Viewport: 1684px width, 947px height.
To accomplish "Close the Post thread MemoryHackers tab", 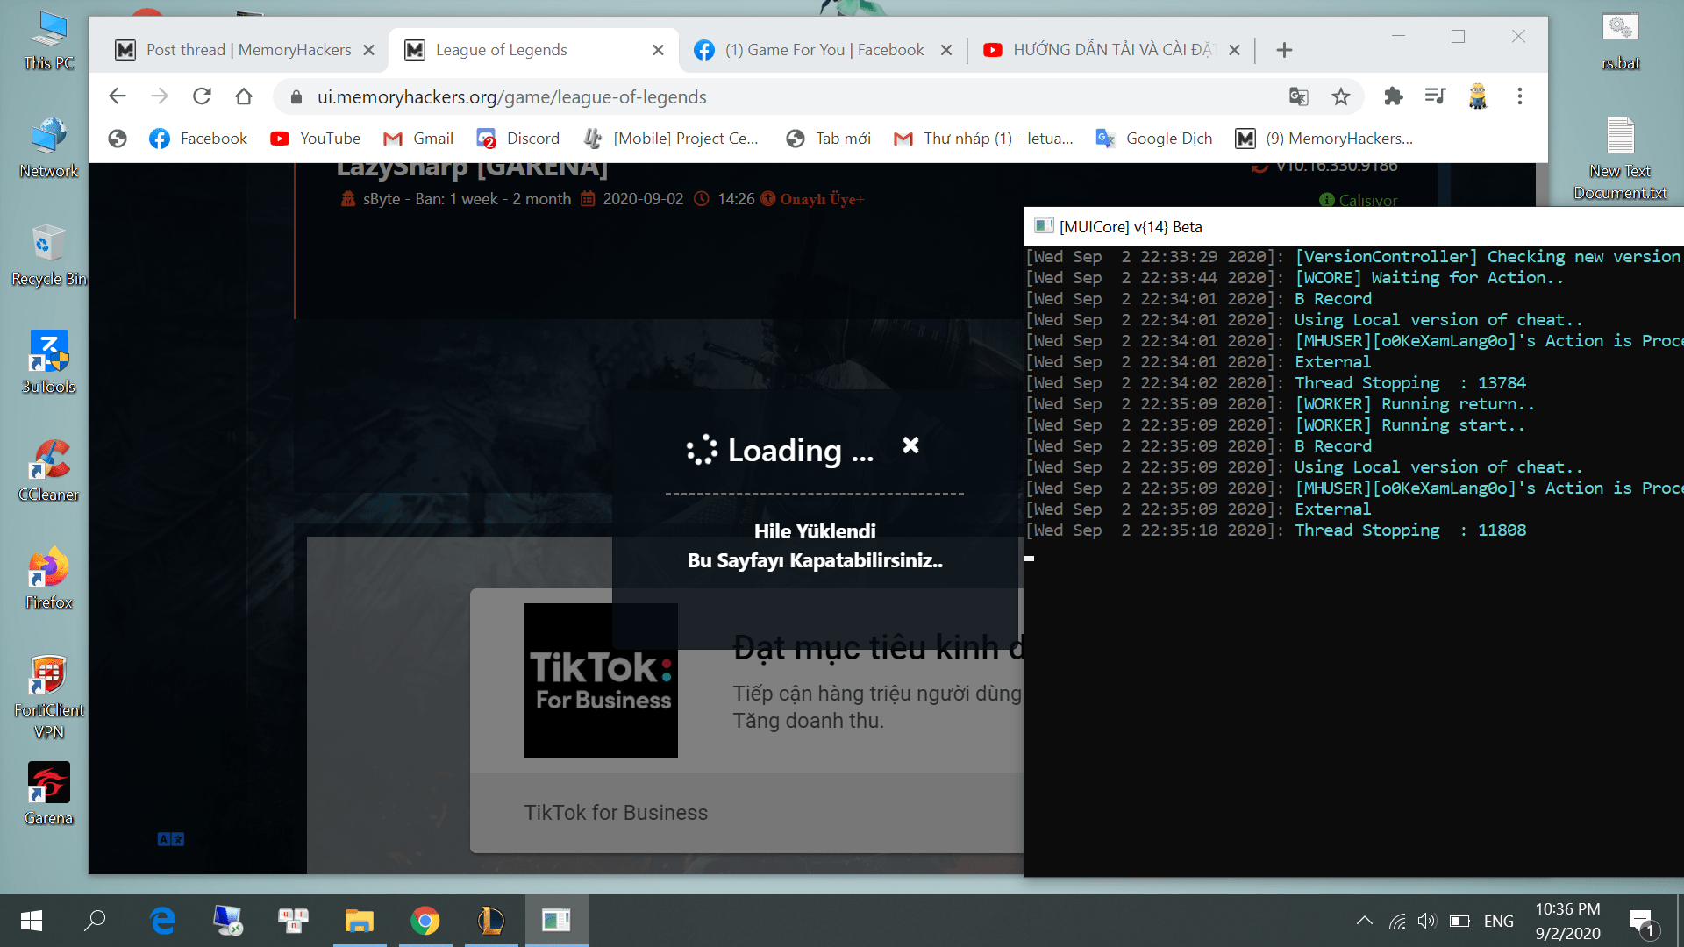I will (x=369, y=50).
